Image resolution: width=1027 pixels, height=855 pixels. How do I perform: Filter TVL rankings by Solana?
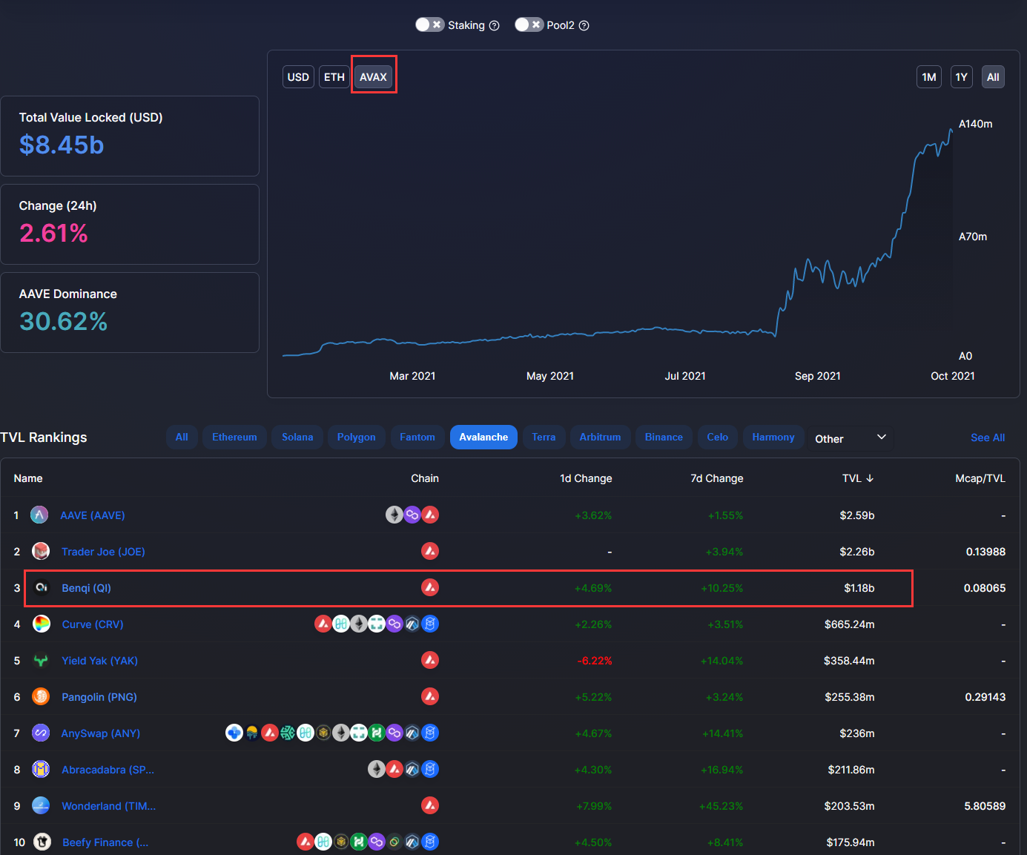pyautogui.click(x=297, y=438)
